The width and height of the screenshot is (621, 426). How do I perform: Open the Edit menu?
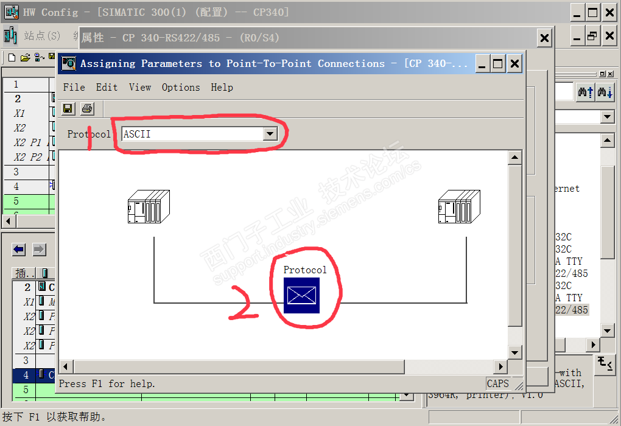pos(107,87)
